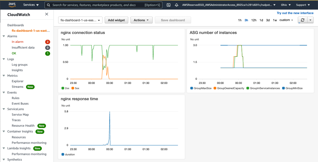The image size is (318, 162).
Task: Open Insufficient data alarms
Action: tap(23, 48)
